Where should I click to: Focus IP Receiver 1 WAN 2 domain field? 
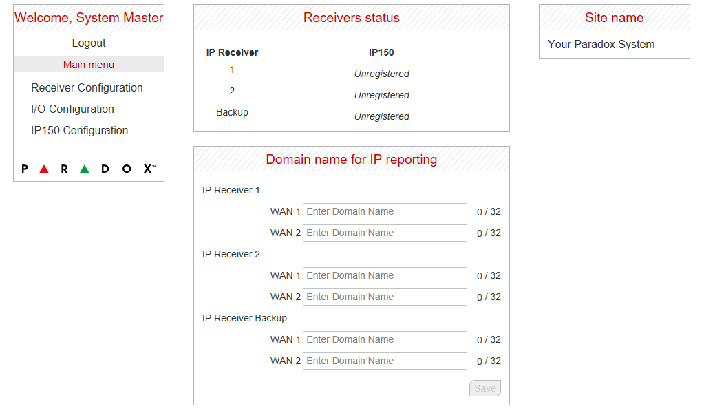click(385, 233)
